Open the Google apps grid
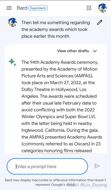This screenshot has height=190, width=111. (x=89, y=8)
